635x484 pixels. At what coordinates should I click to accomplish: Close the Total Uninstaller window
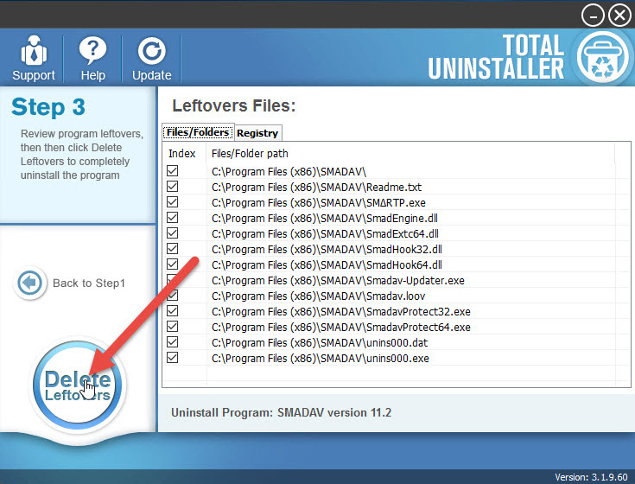[x=619, y=16]
